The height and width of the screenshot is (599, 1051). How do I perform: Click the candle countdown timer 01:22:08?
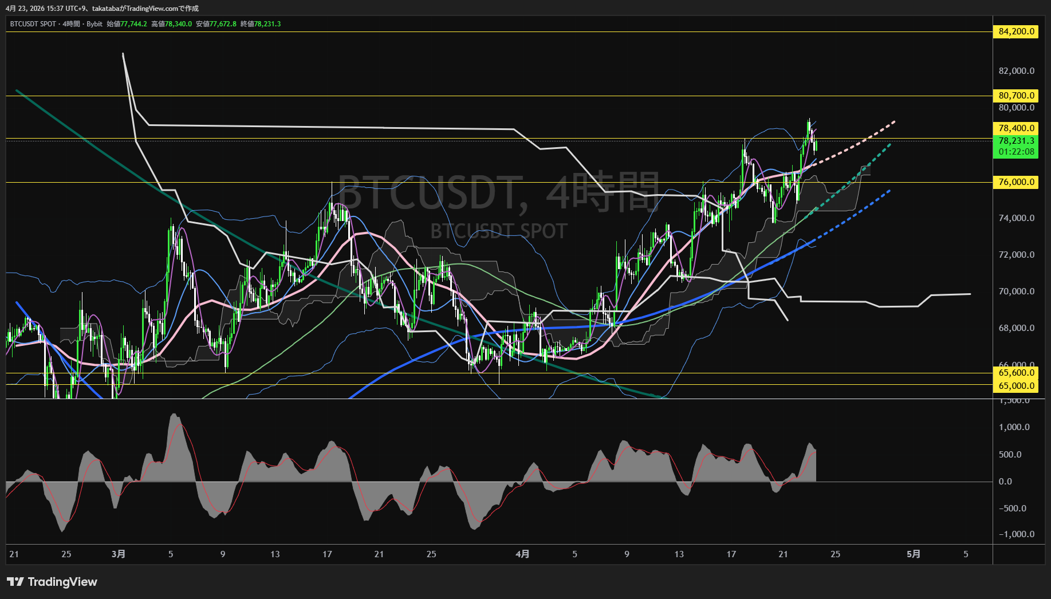click(x=1015, y=152)
